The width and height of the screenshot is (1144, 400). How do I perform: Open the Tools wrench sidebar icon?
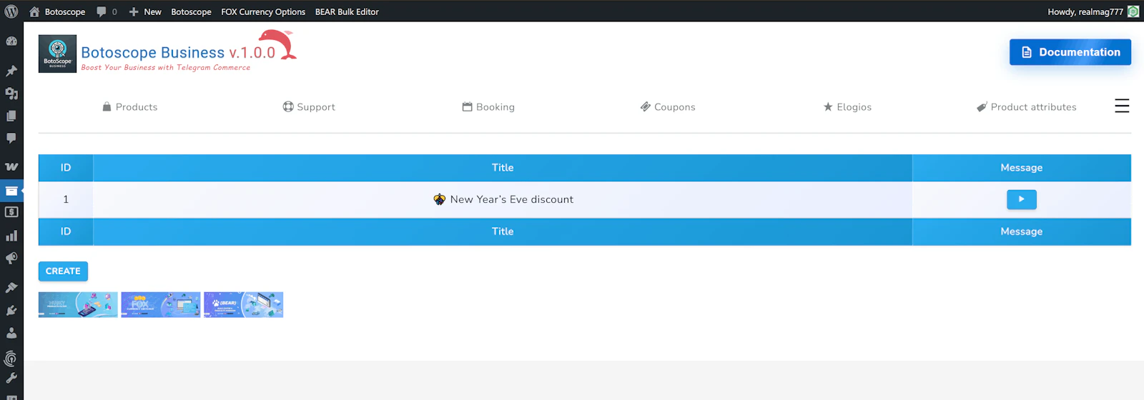pyautogui.click(x=11, y=379)
